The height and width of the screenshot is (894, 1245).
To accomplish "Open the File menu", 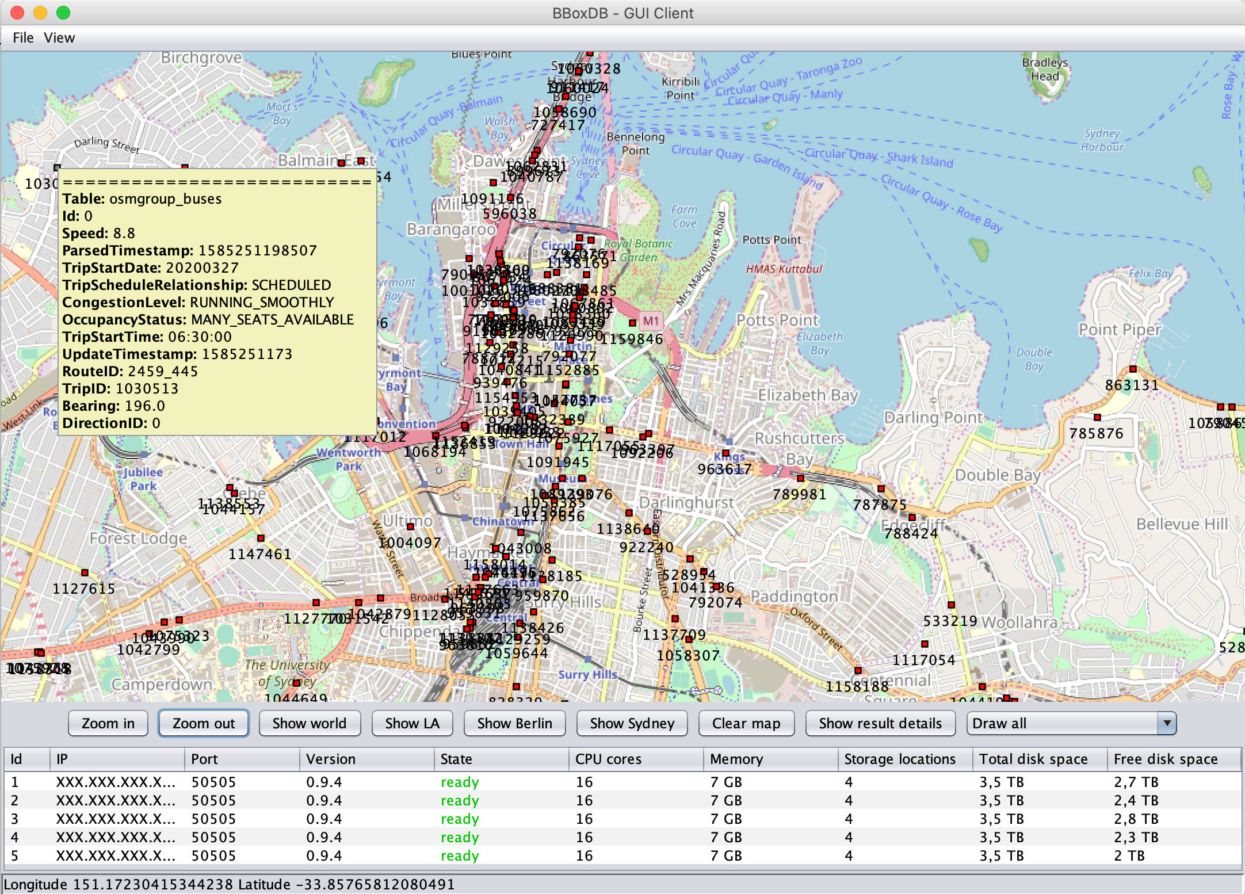I will (x=23, y=38).
